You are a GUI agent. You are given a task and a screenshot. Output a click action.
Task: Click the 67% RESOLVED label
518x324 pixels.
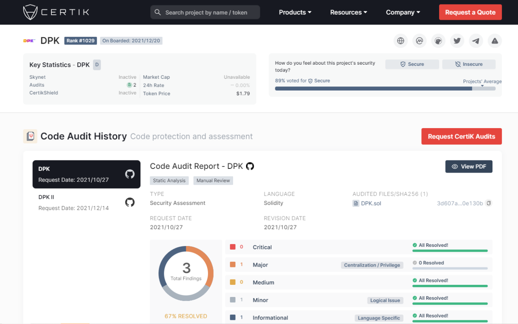pyautogui.click(x=186, y=316)
